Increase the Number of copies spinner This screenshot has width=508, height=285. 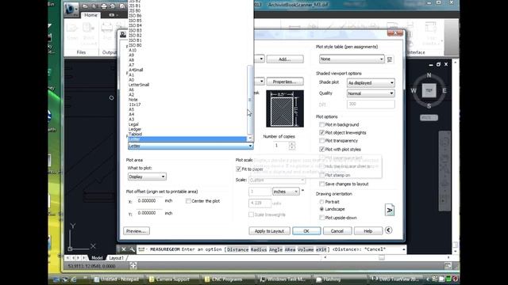click(292, 143)
